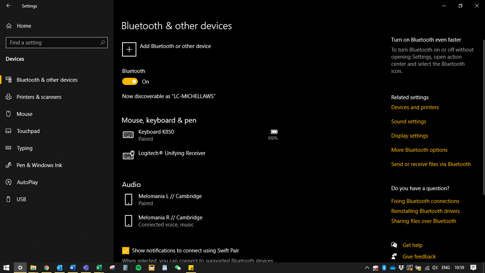This screenshot has height=273, width=485.
Task: Click the Bluetooth icon in system tray
Action: pos(384,268)
